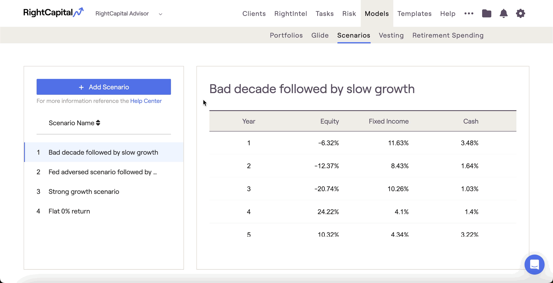Open the settings gear icon
553x283 pixels.
(x=520, y=14)
